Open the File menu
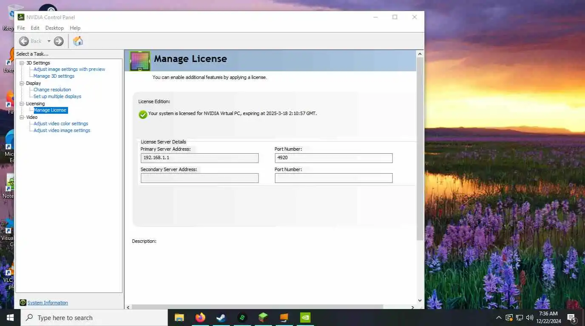The image size is (585, 326). pos(21,28)
